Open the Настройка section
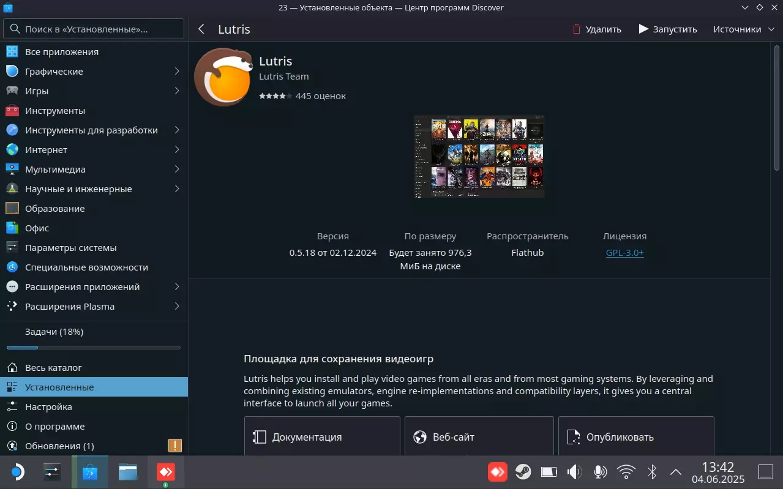Screen dimensions: 783x489 click(94, 407)
